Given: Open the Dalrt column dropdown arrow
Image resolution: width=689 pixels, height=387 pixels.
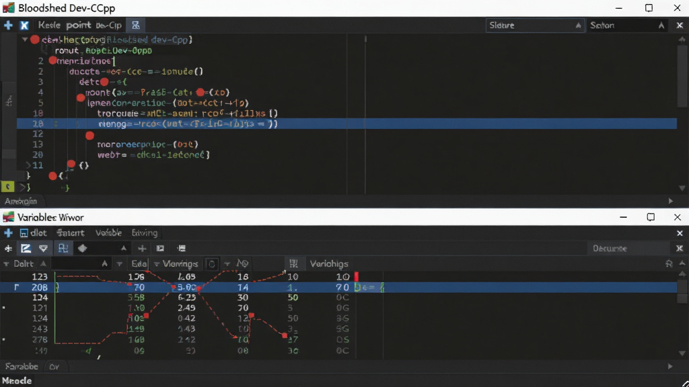Looking at the screenshot, I should coord(6,264).
